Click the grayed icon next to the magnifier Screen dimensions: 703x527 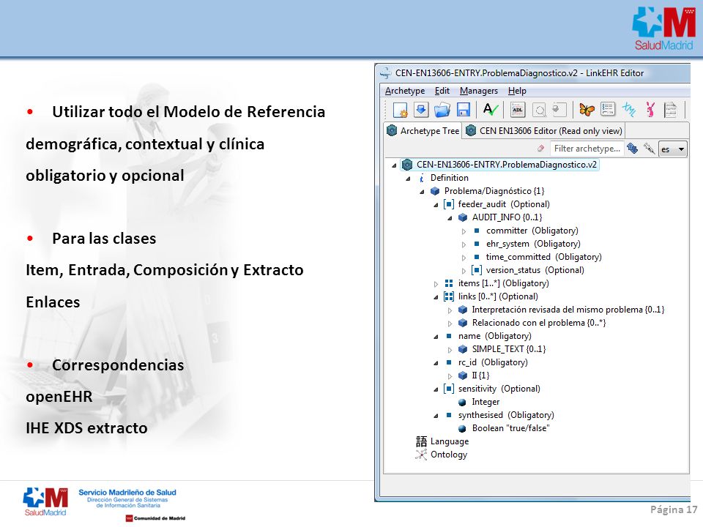point(559,110)
